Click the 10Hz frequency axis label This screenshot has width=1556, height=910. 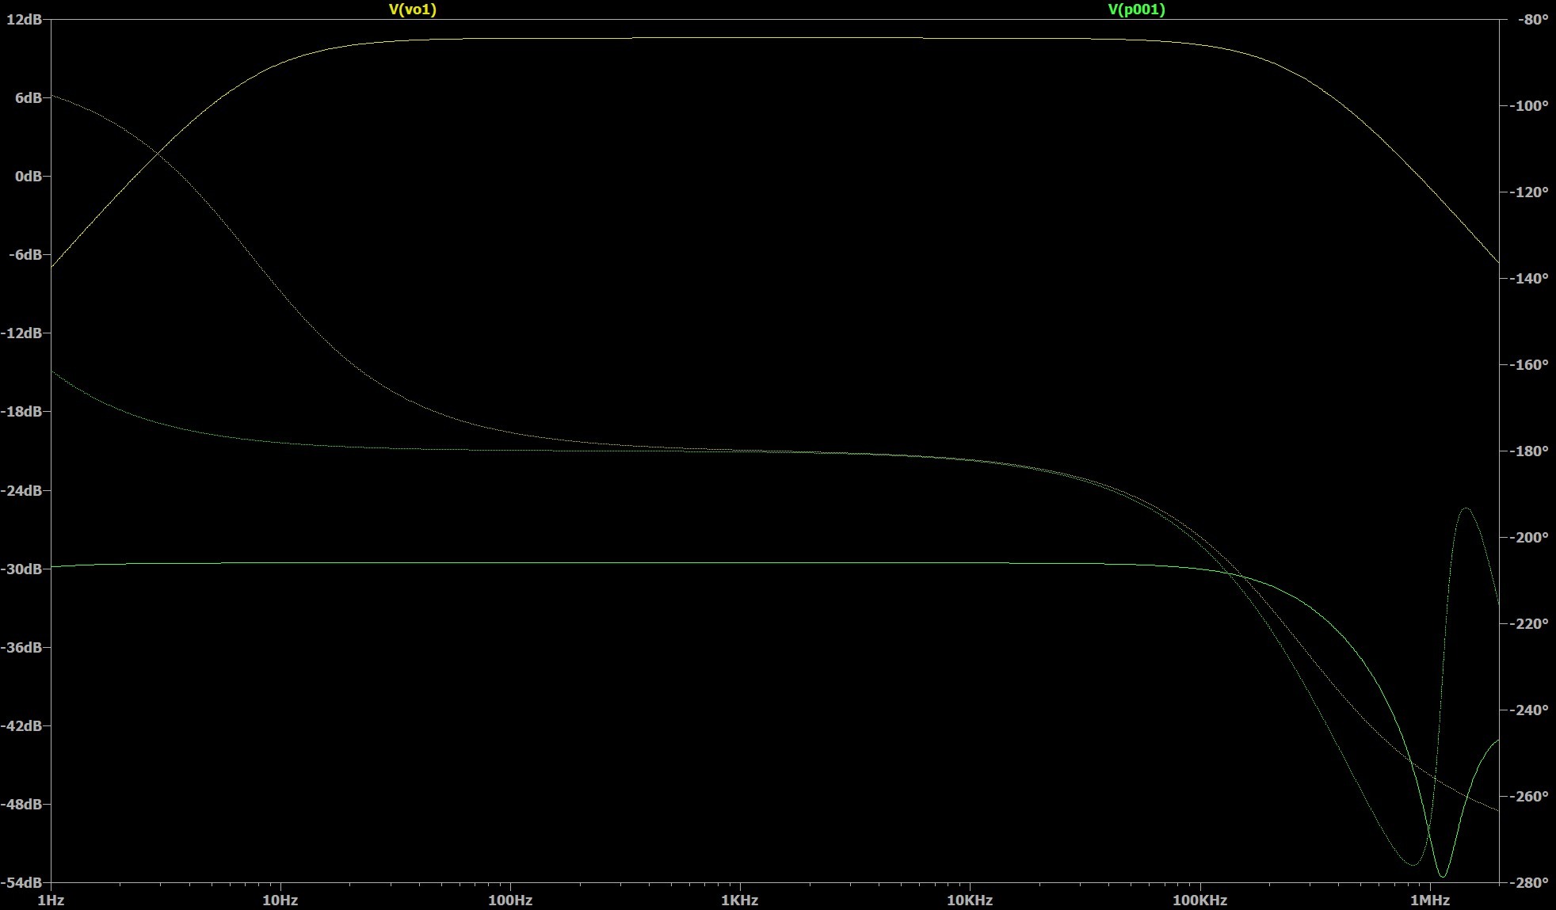click(280, 900)
